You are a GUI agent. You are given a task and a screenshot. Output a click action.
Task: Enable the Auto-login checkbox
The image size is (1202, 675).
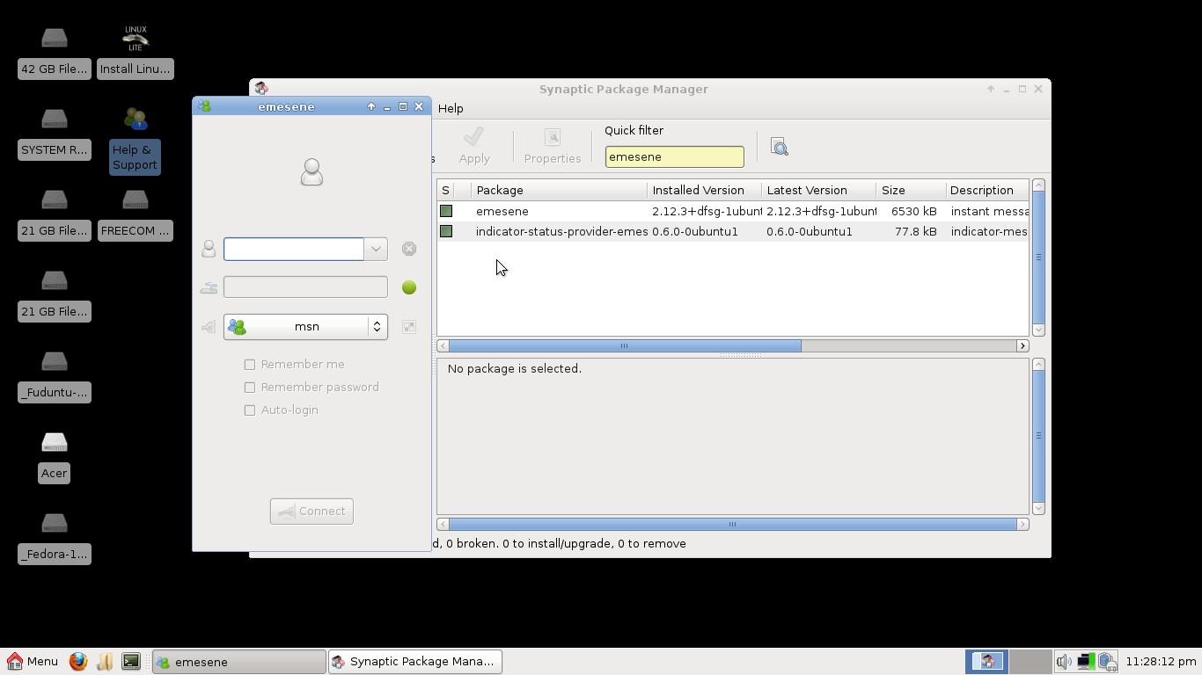click(x=250, y=410)
